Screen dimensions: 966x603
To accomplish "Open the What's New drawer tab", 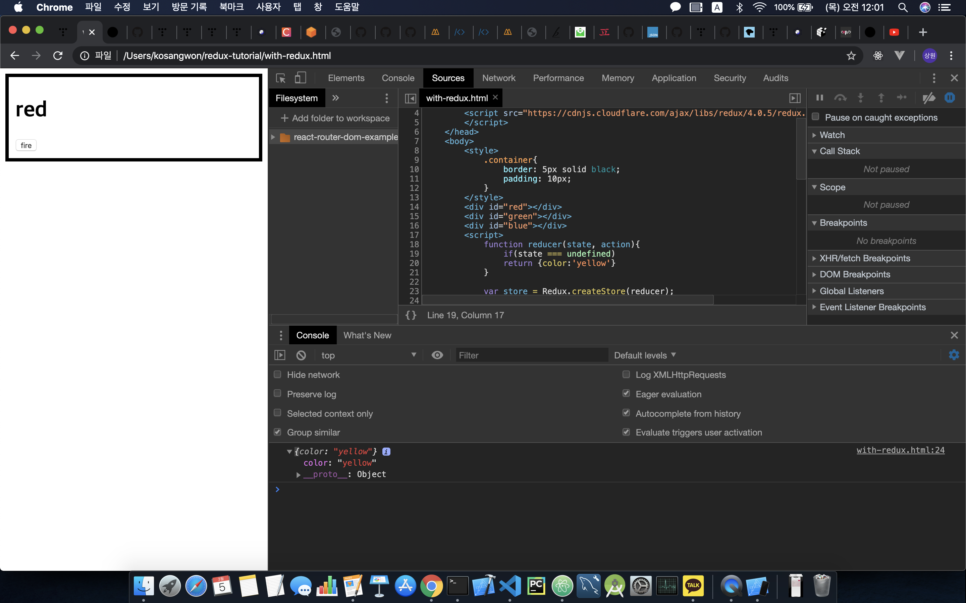I will point(367,335).
